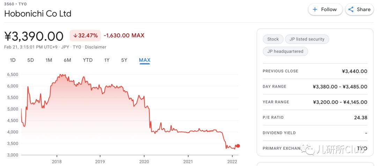Click the JP listed security chip
The width and height of the screenshot is (377, 166).
tap(307, 39)
